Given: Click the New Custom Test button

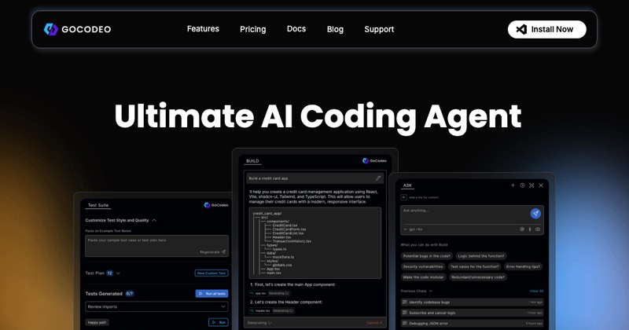Looking at the screenshot, I should point(212,273).
